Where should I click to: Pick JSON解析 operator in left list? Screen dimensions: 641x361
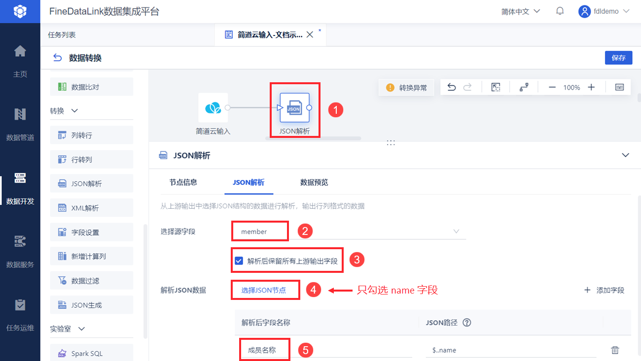[92, 184]
